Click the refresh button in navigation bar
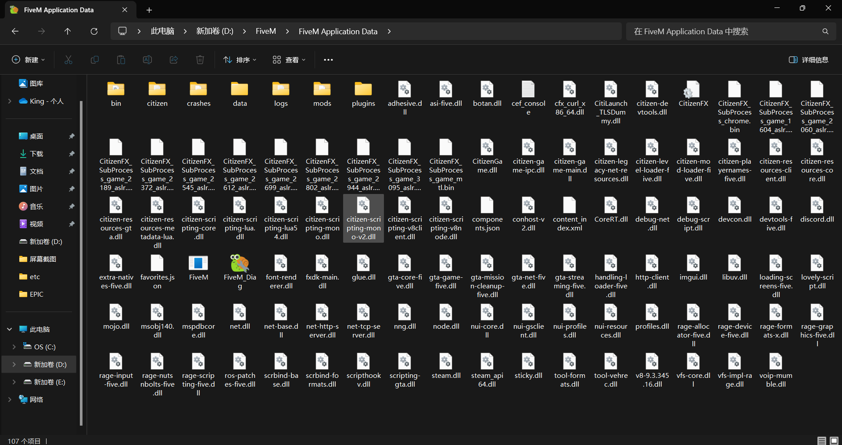Image resolution: width=842 pixels, height=445 pixels. [94, 32]
